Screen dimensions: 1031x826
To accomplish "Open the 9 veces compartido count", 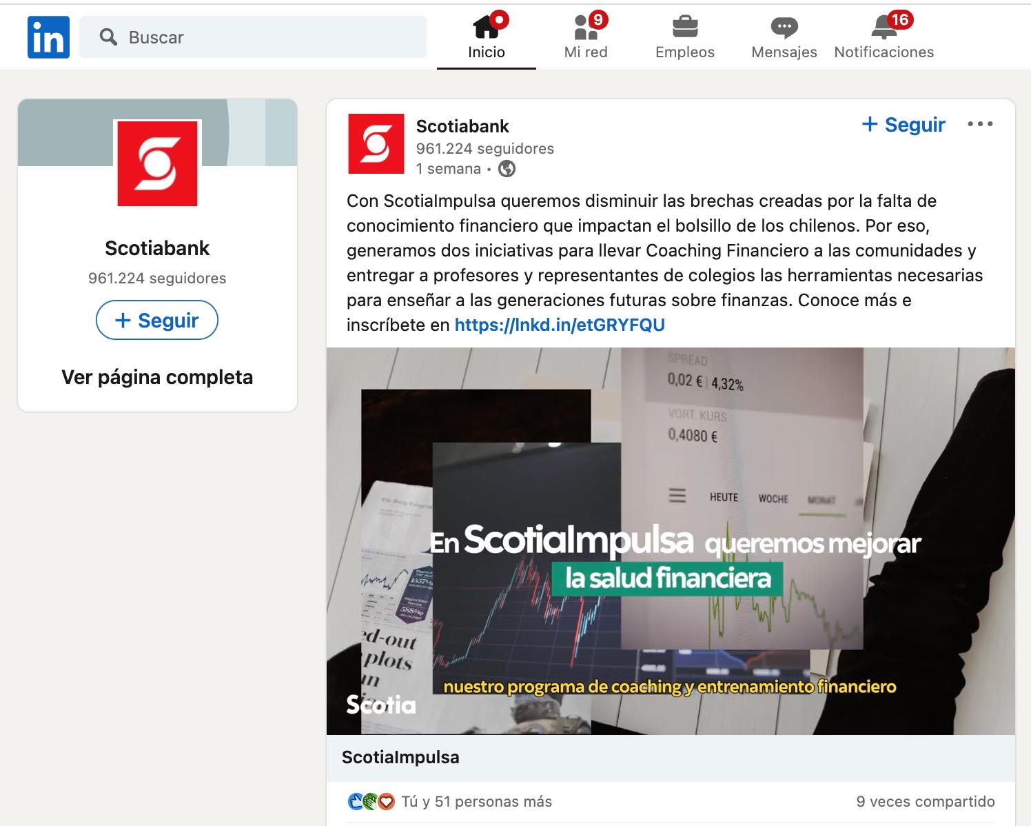I will [925, 801].
